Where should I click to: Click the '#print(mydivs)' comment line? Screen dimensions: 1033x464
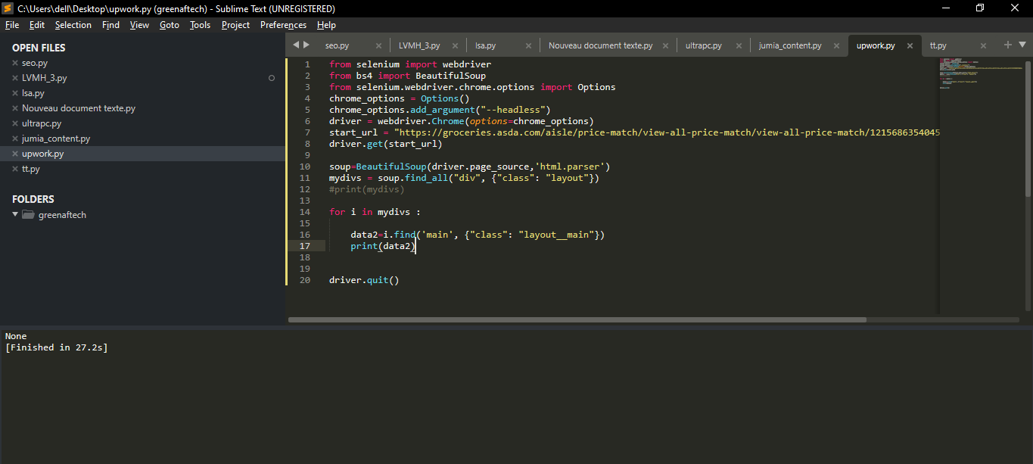coord(367,189)
